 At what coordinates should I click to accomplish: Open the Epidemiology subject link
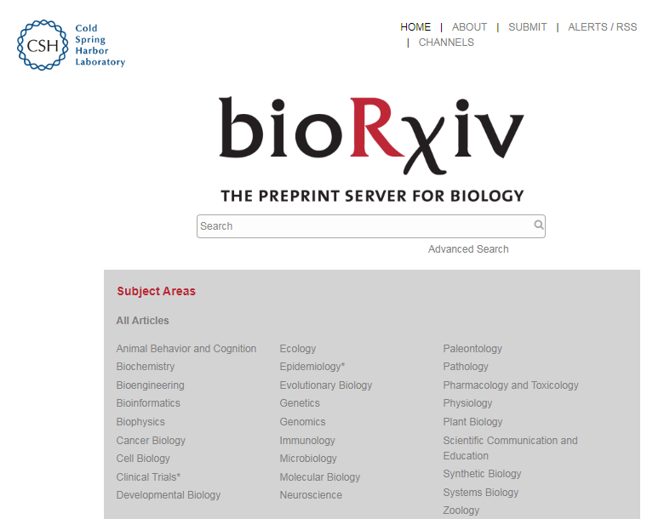312,366
